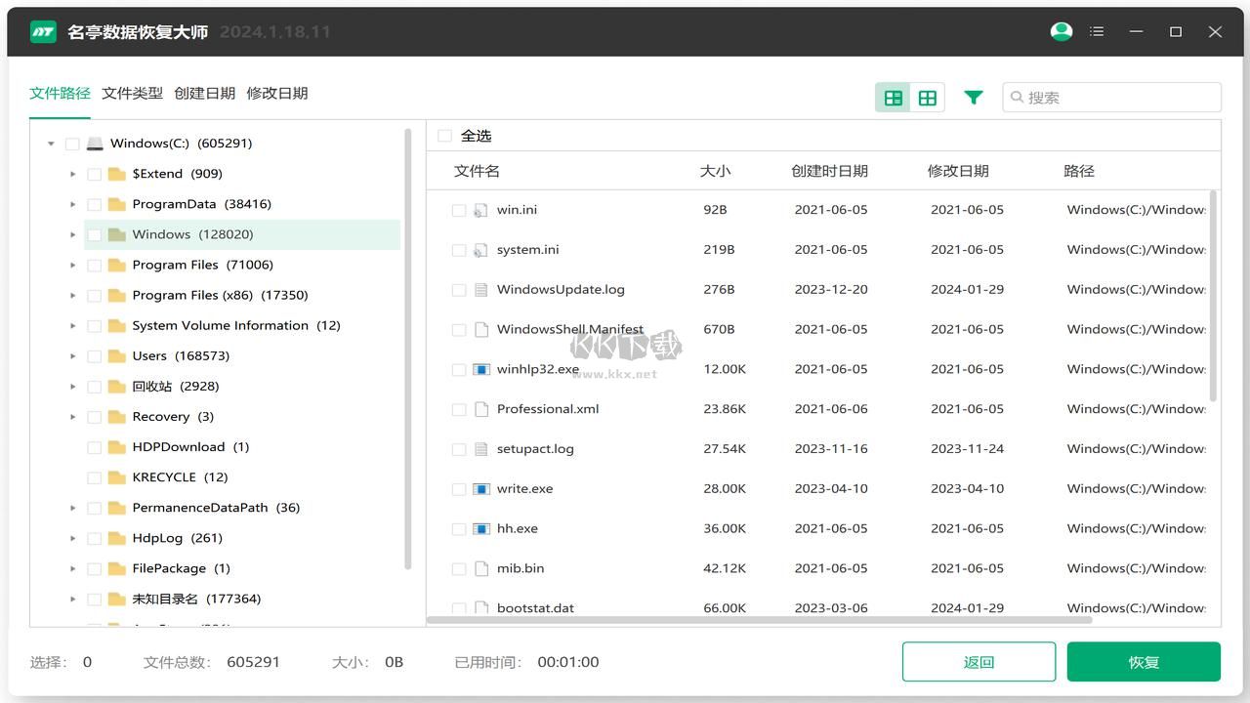1250x703 pixels.
Task: Expand the FilePackage folder node
Action: point(73,568)
